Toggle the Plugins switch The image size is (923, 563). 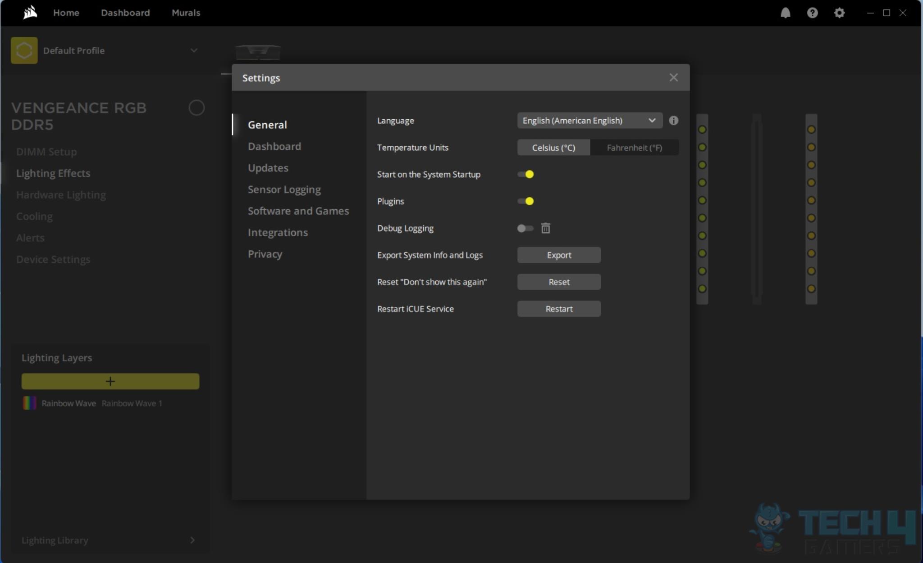click(x=525, y=201)
